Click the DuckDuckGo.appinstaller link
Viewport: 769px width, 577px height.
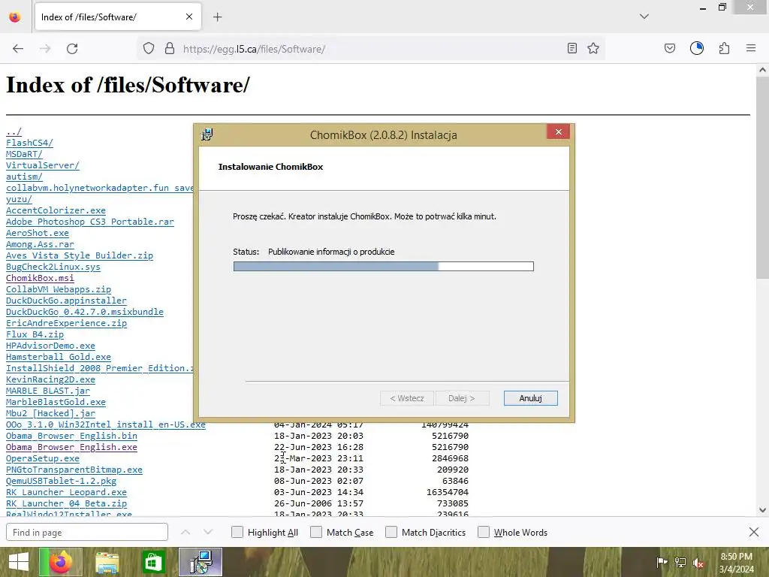[66, 301]
